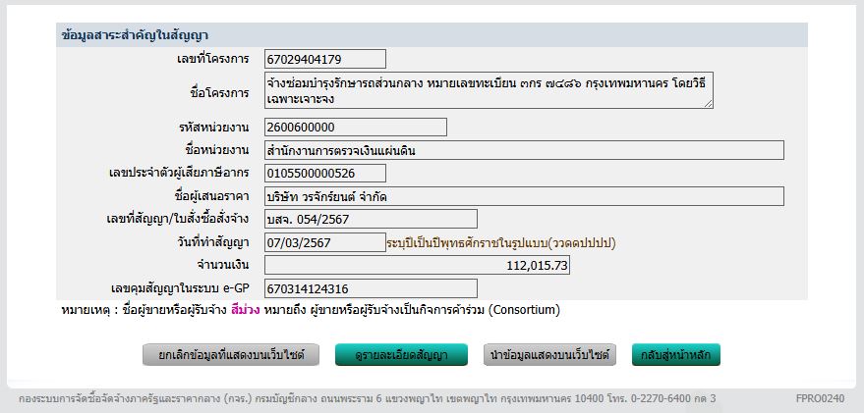Viewport: 864px width, 413px height.
Task: Focus the ชื่อโครงการ project name text area
Action: 488,90
